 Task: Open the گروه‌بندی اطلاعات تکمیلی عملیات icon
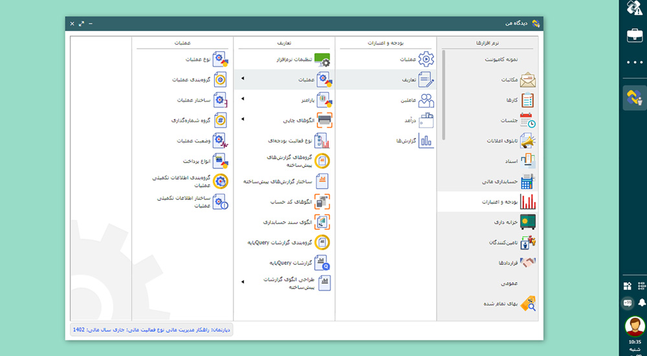[221, 181]
